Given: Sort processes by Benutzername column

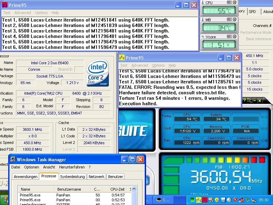Looking at the screenshot, I should [x=72, y=189].
